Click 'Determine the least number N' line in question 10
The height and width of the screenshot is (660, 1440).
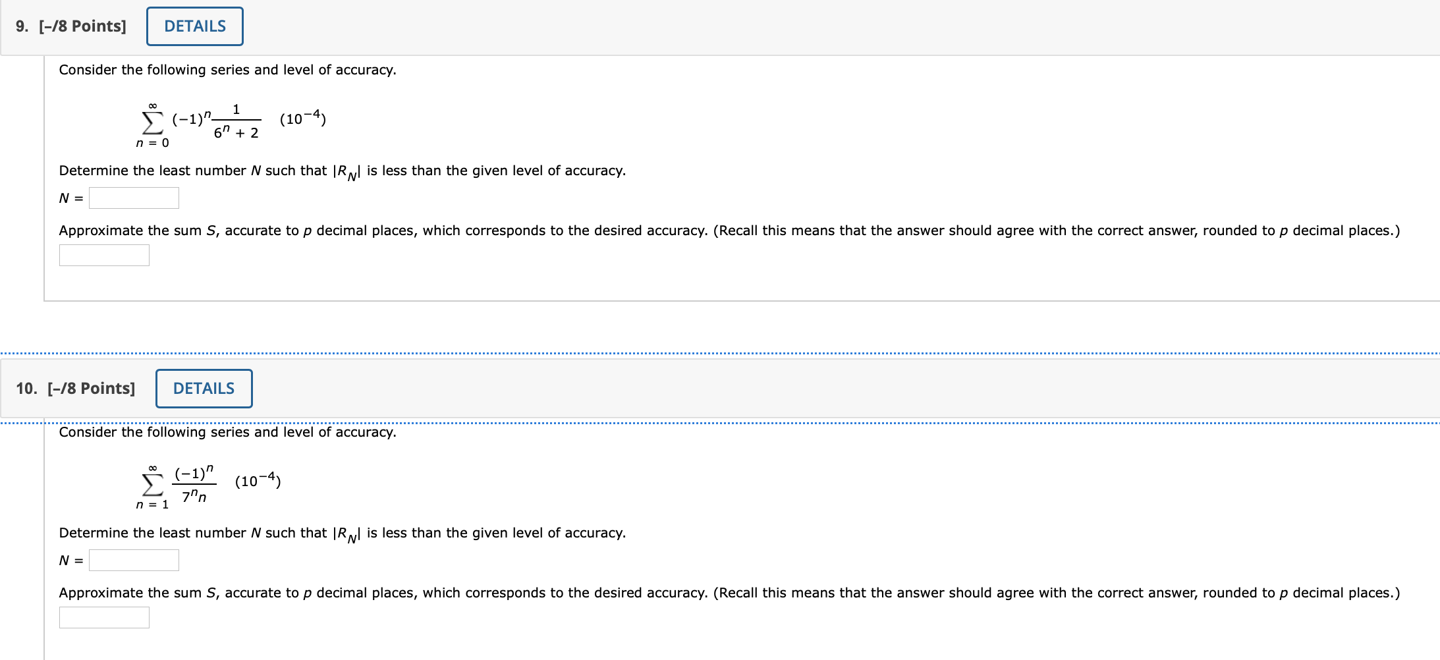click(x=343, y=534)
